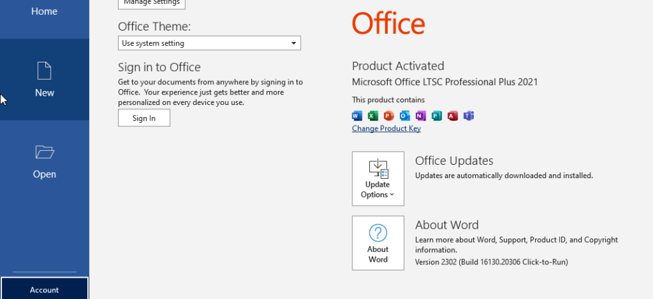Click the blank page New icon

tap(45, 70)
